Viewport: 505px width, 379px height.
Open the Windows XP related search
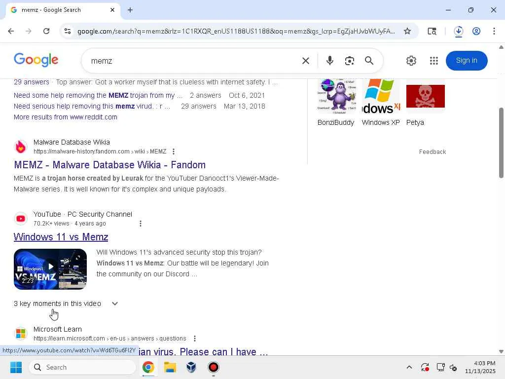(x=381, y=103)
